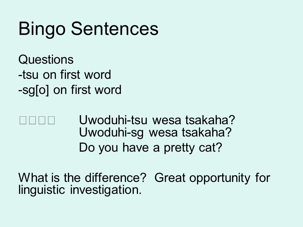303x227 pixels.
Task: Click the word 'Bingo' in the title
Action: coord(42,29)
